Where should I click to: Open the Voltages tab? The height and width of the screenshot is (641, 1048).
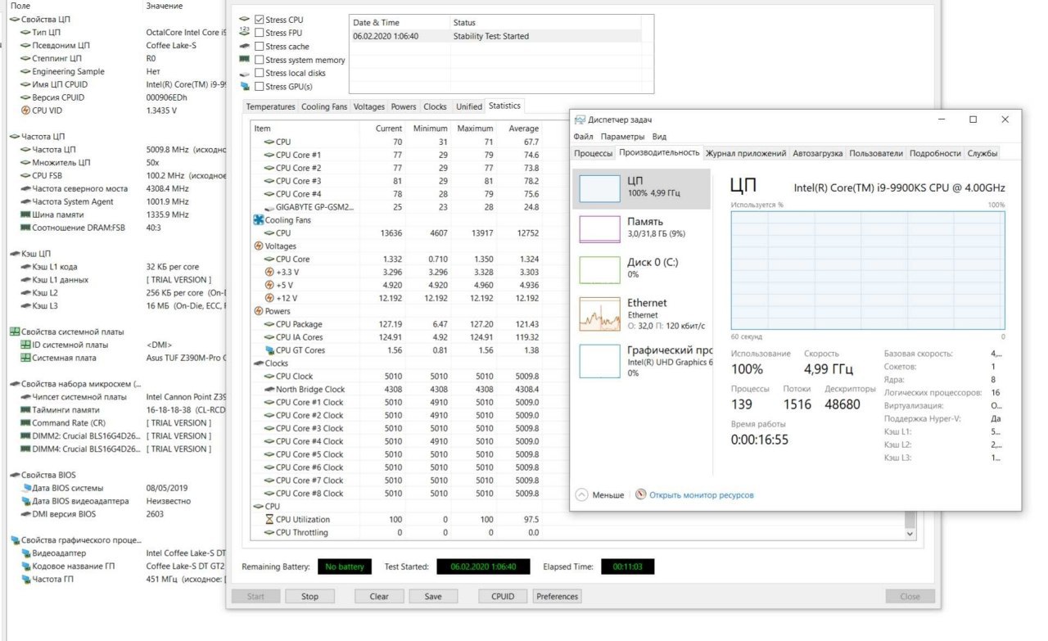point(369,106)
